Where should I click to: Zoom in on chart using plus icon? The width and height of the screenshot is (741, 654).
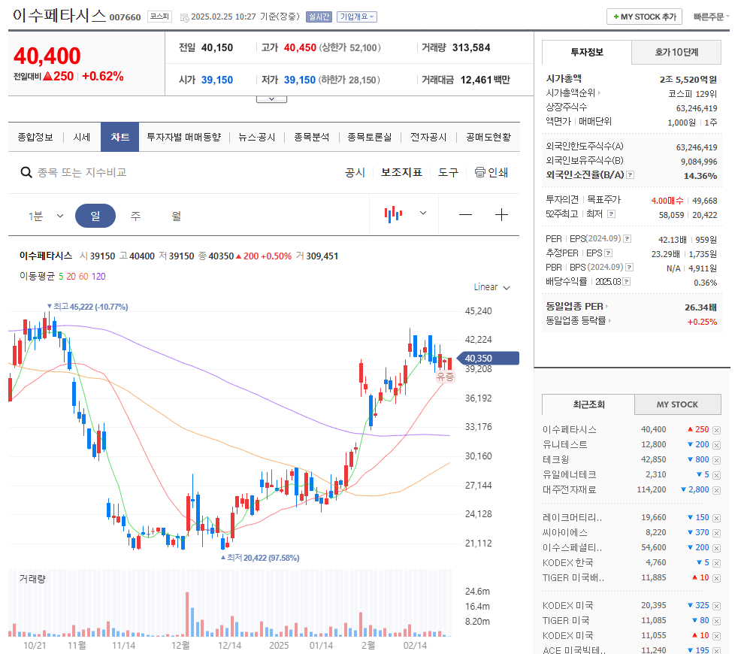pos(501,215)
